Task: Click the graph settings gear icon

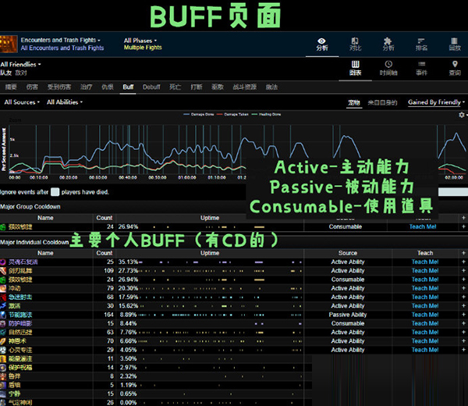Action: (x=462, y=115)
